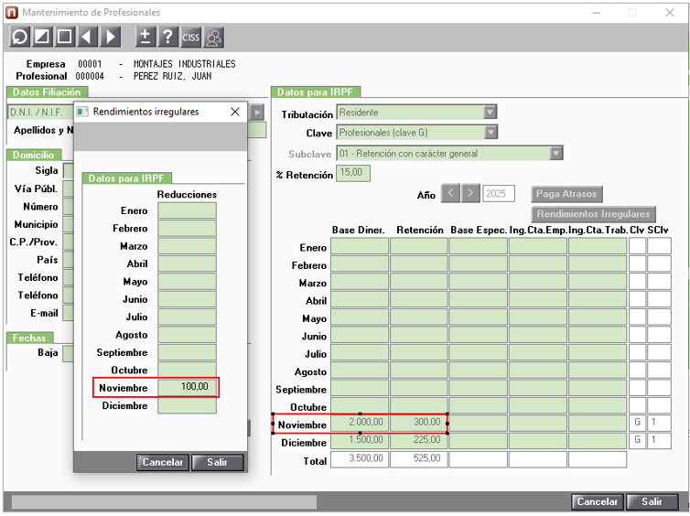Click the application logo in title bar
Viewport: 690px width, 516px height.
click(12, 12)
